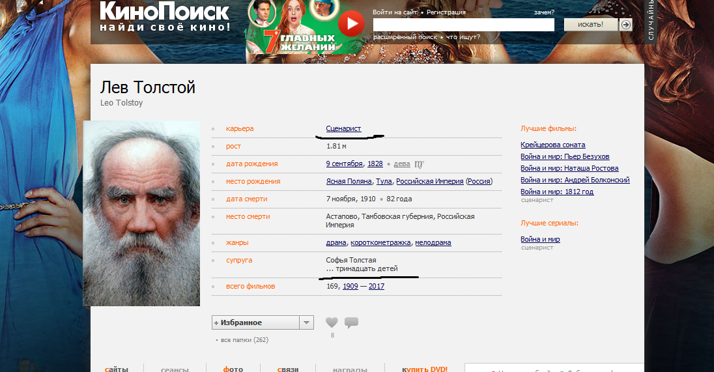714x372 pixels.
Task: Open the Крейцерова соната film link
Action: coord(553,145)
